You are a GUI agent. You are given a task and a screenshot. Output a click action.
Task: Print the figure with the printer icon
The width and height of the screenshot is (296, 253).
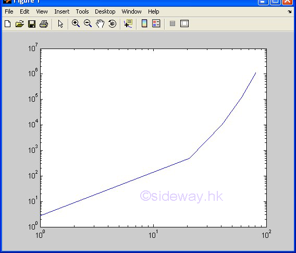(x=44, y=24)
